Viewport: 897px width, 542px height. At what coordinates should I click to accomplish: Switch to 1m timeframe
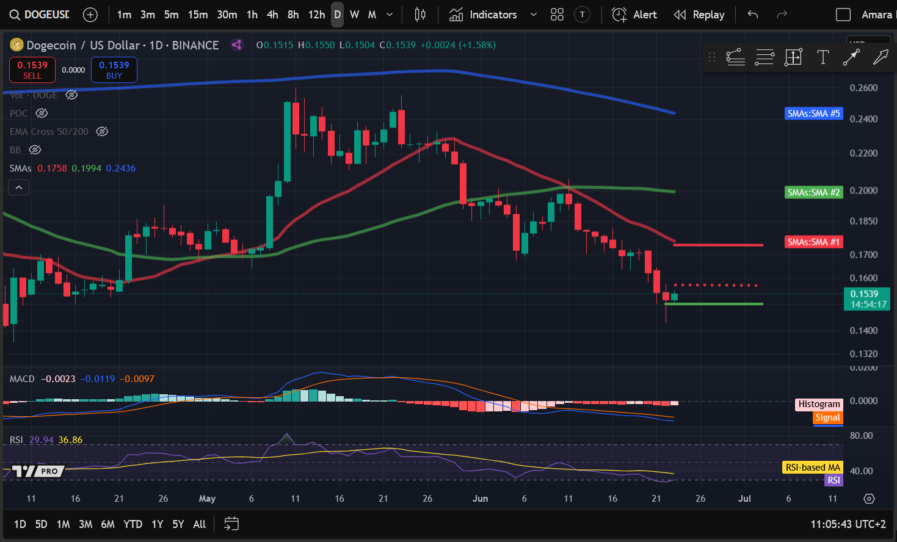[x=124, y=15]
